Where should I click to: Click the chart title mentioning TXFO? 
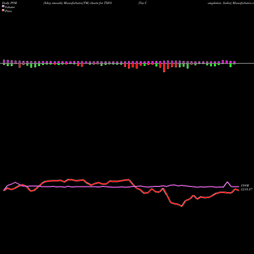[78, 3]
